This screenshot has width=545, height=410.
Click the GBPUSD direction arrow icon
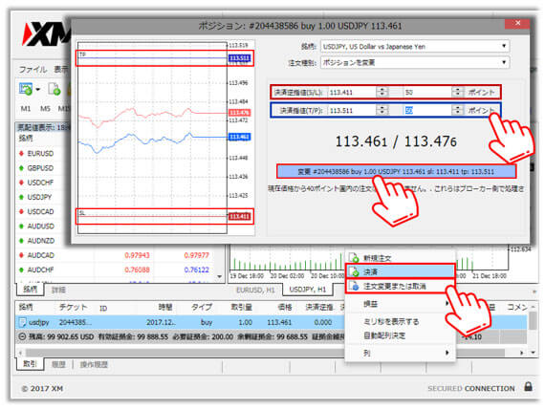pyautogui.click(x=22, y=168)
